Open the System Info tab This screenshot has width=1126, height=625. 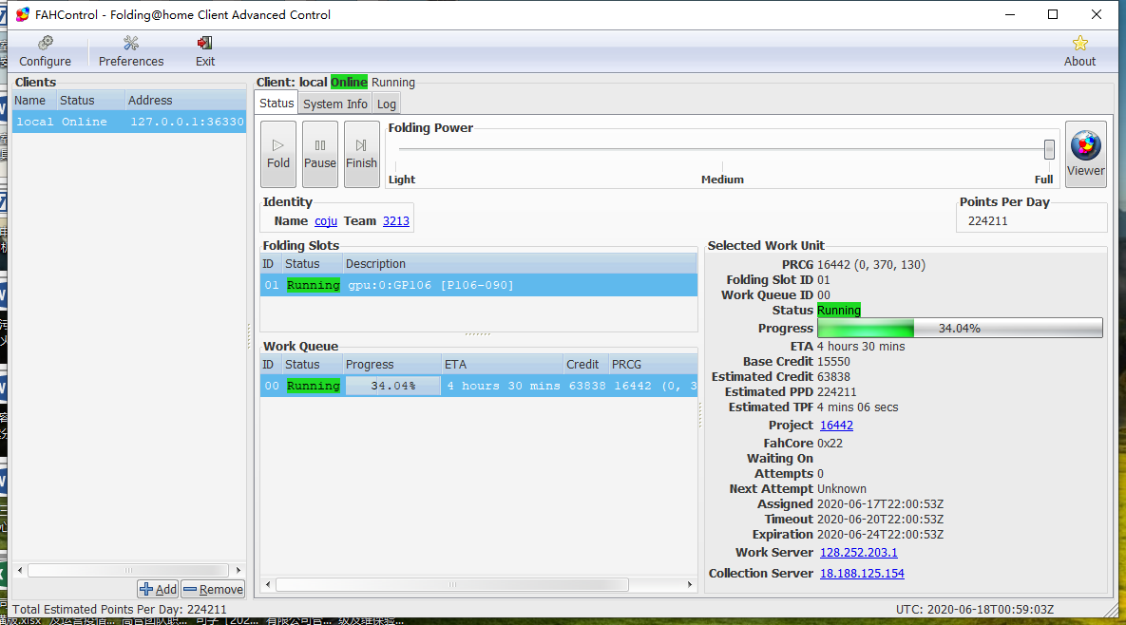334,104
